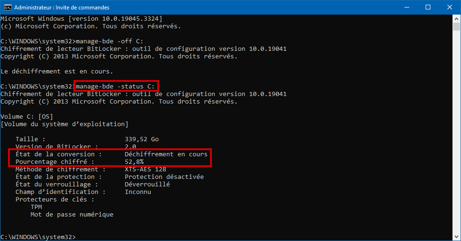The width and height of the screenshot is (461, 241).
Task: Click the vertical scrollbar thumb
Action: [x=456, y=26]
